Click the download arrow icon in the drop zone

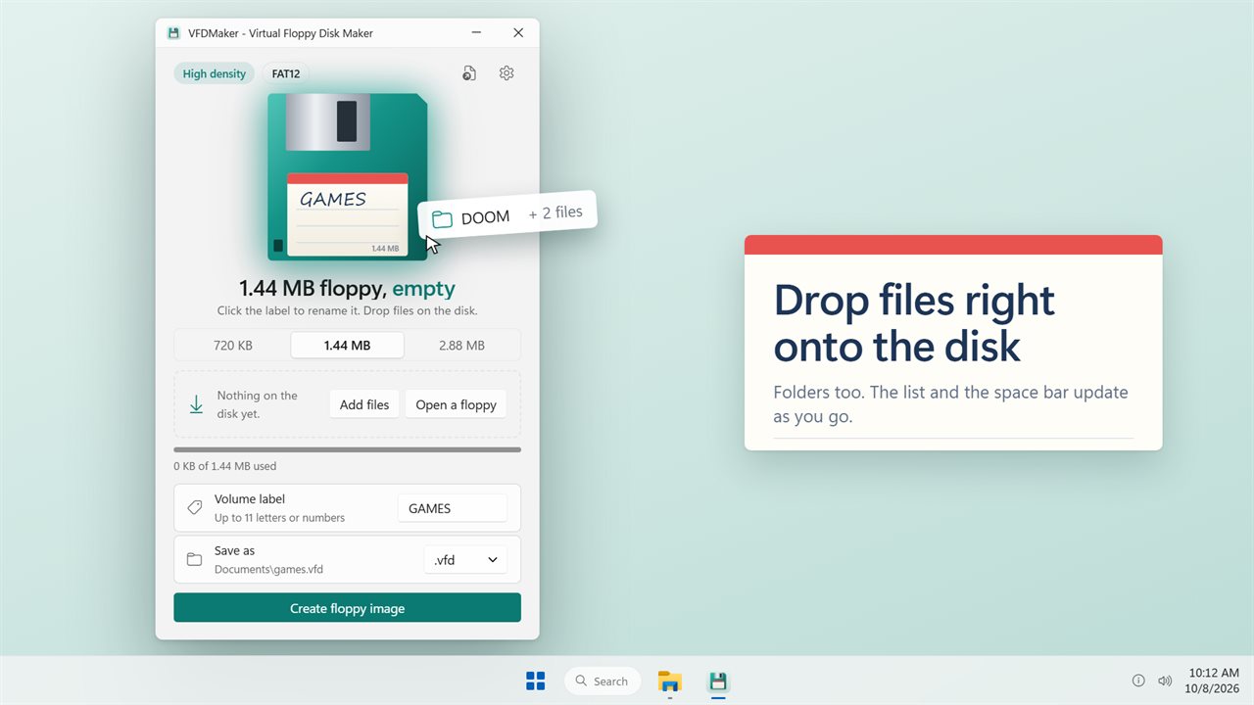click(196, 404)
